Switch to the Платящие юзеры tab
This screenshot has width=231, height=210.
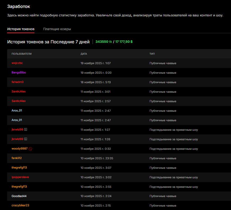57,29
